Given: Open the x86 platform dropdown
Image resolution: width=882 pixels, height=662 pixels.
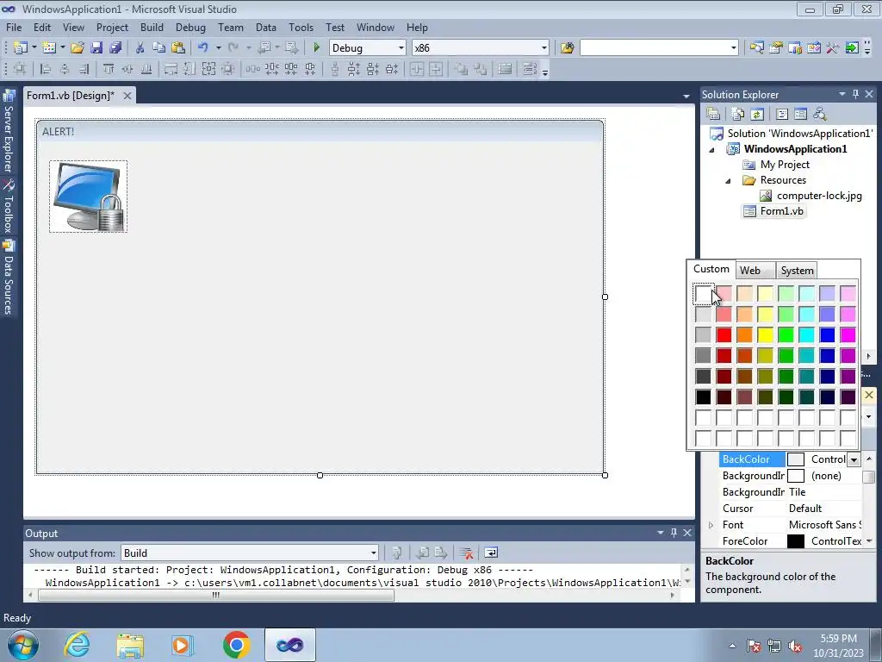Looking at the screenshot, I should coord(544,48).
